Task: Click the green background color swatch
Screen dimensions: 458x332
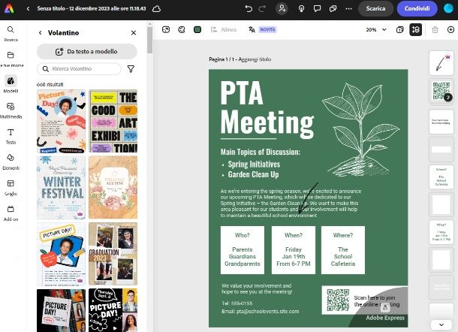Action: (x=197, y=29)
